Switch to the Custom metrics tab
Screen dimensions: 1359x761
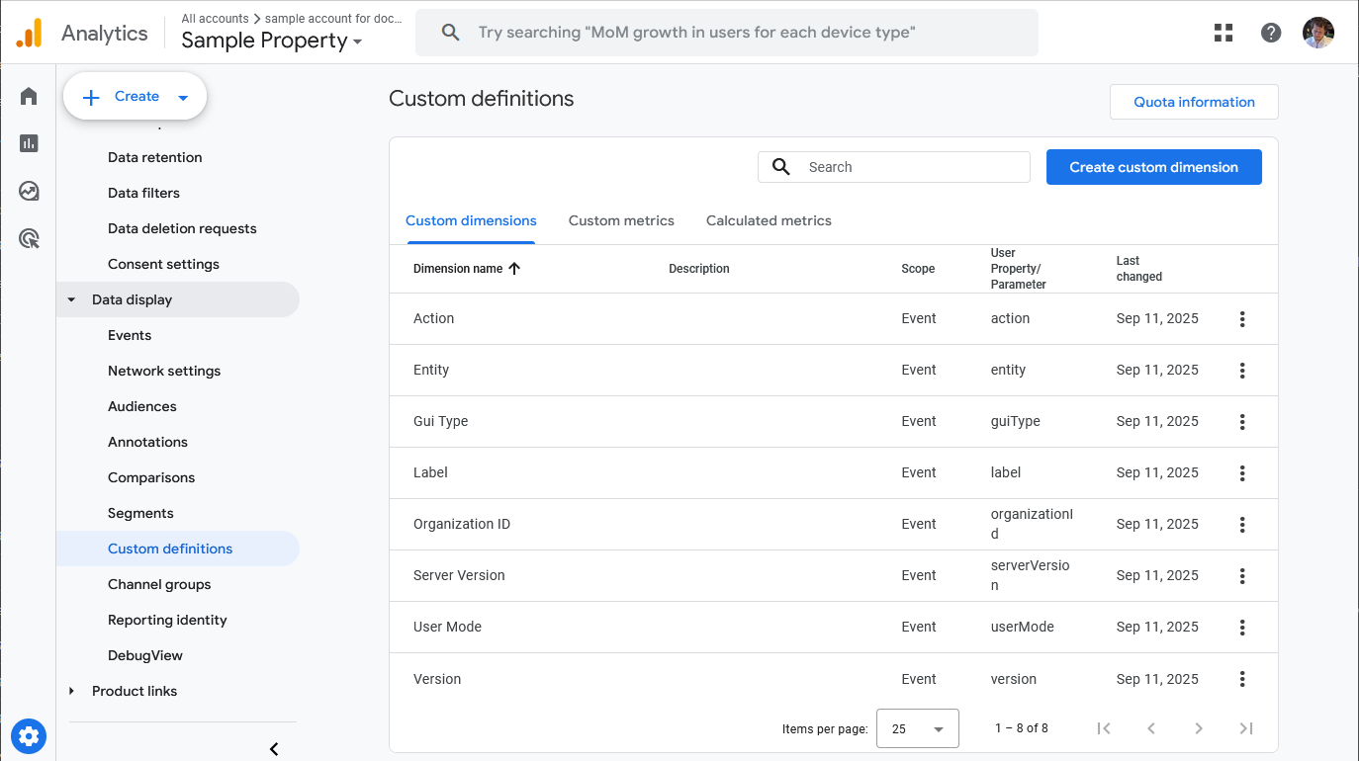tap(621, 220)
